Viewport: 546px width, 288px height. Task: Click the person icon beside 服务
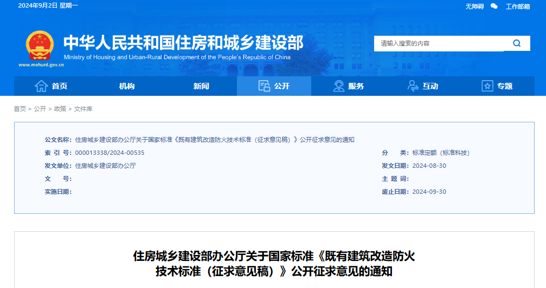338,86
